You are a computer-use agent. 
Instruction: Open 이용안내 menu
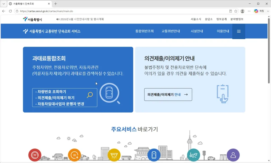pyautogui.click(x=223, y=31)
